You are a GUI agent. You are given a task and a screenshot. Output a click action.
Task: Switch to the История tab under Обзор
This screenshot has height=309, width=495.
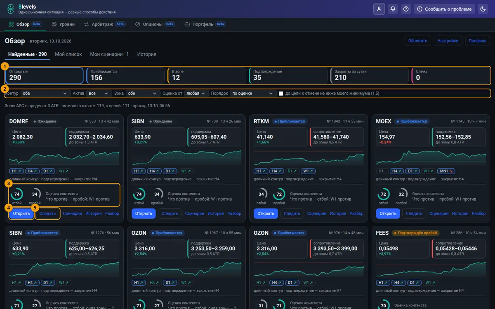pos(147,54)
